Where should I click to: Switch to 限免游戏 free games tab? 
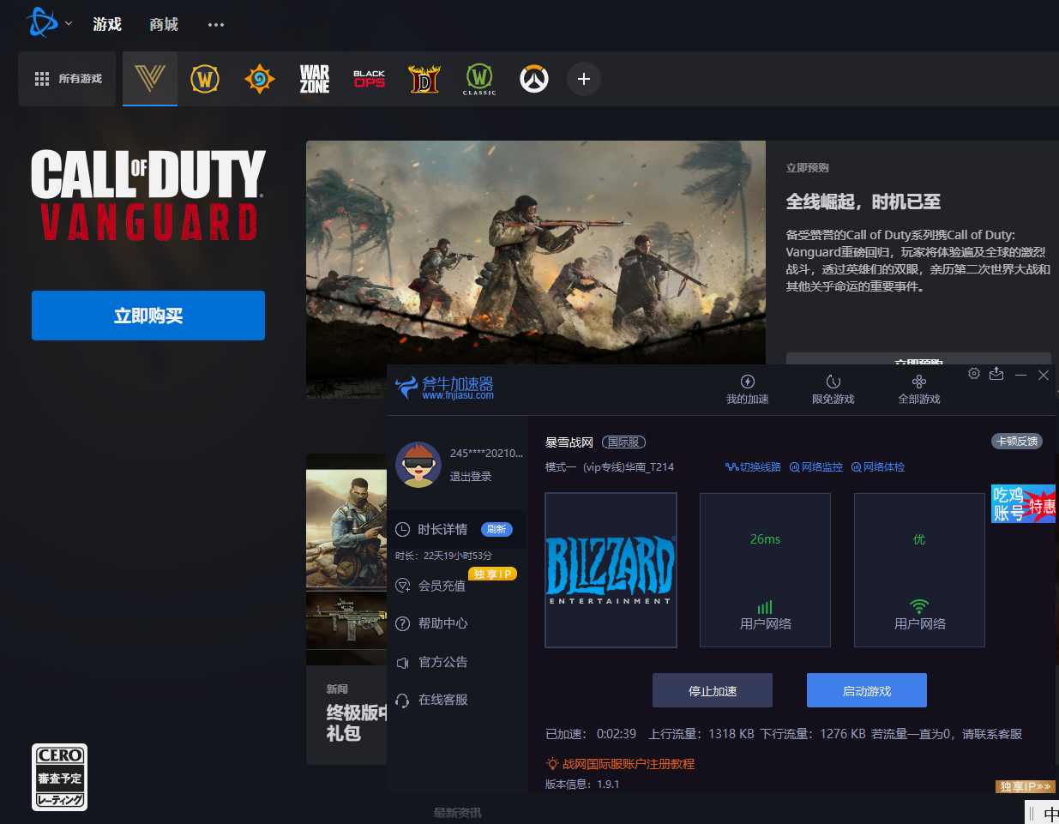(x=833, y=389)
